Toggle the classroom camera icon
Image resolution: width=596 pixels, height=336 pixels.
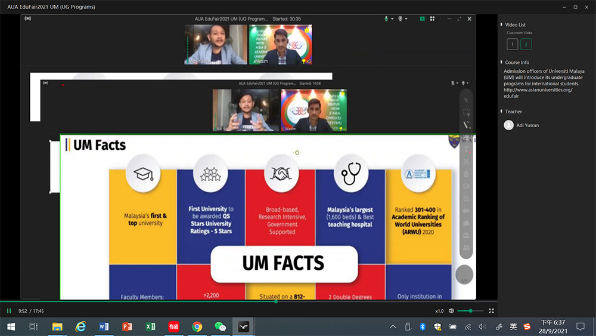(400, 19)
